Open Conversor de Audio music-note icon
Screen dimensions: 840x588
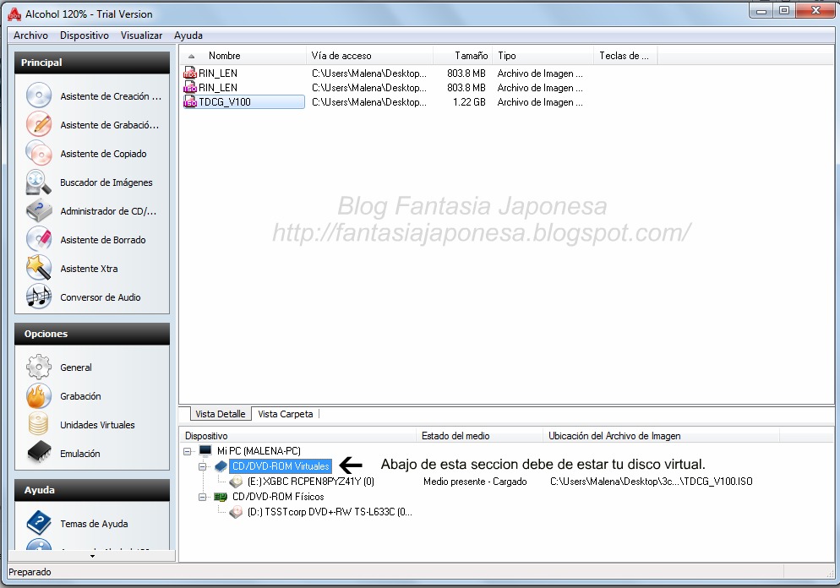tap(39, 297)
